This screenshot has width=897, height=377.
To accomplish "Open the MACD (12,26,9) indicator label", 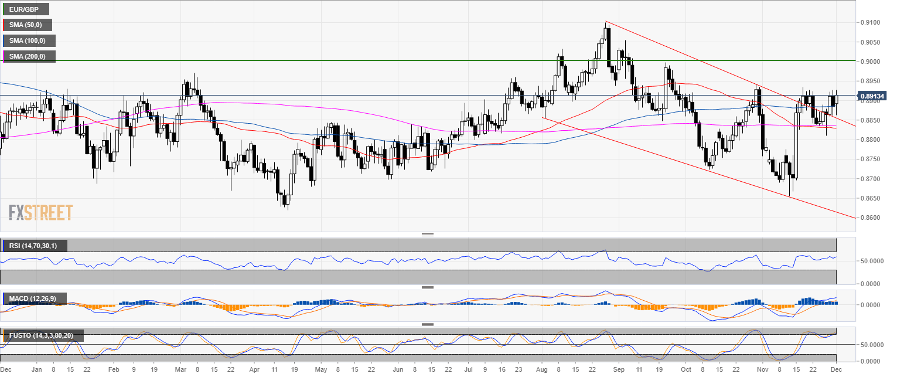I will pyautogui.click(x=34, y=299).
